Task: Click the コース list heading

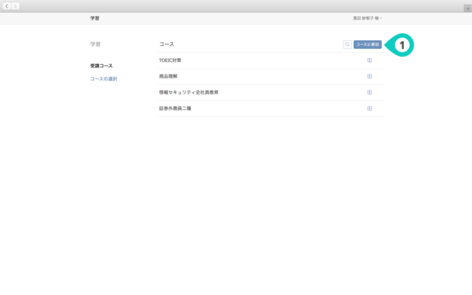Action: click(167, 44)
